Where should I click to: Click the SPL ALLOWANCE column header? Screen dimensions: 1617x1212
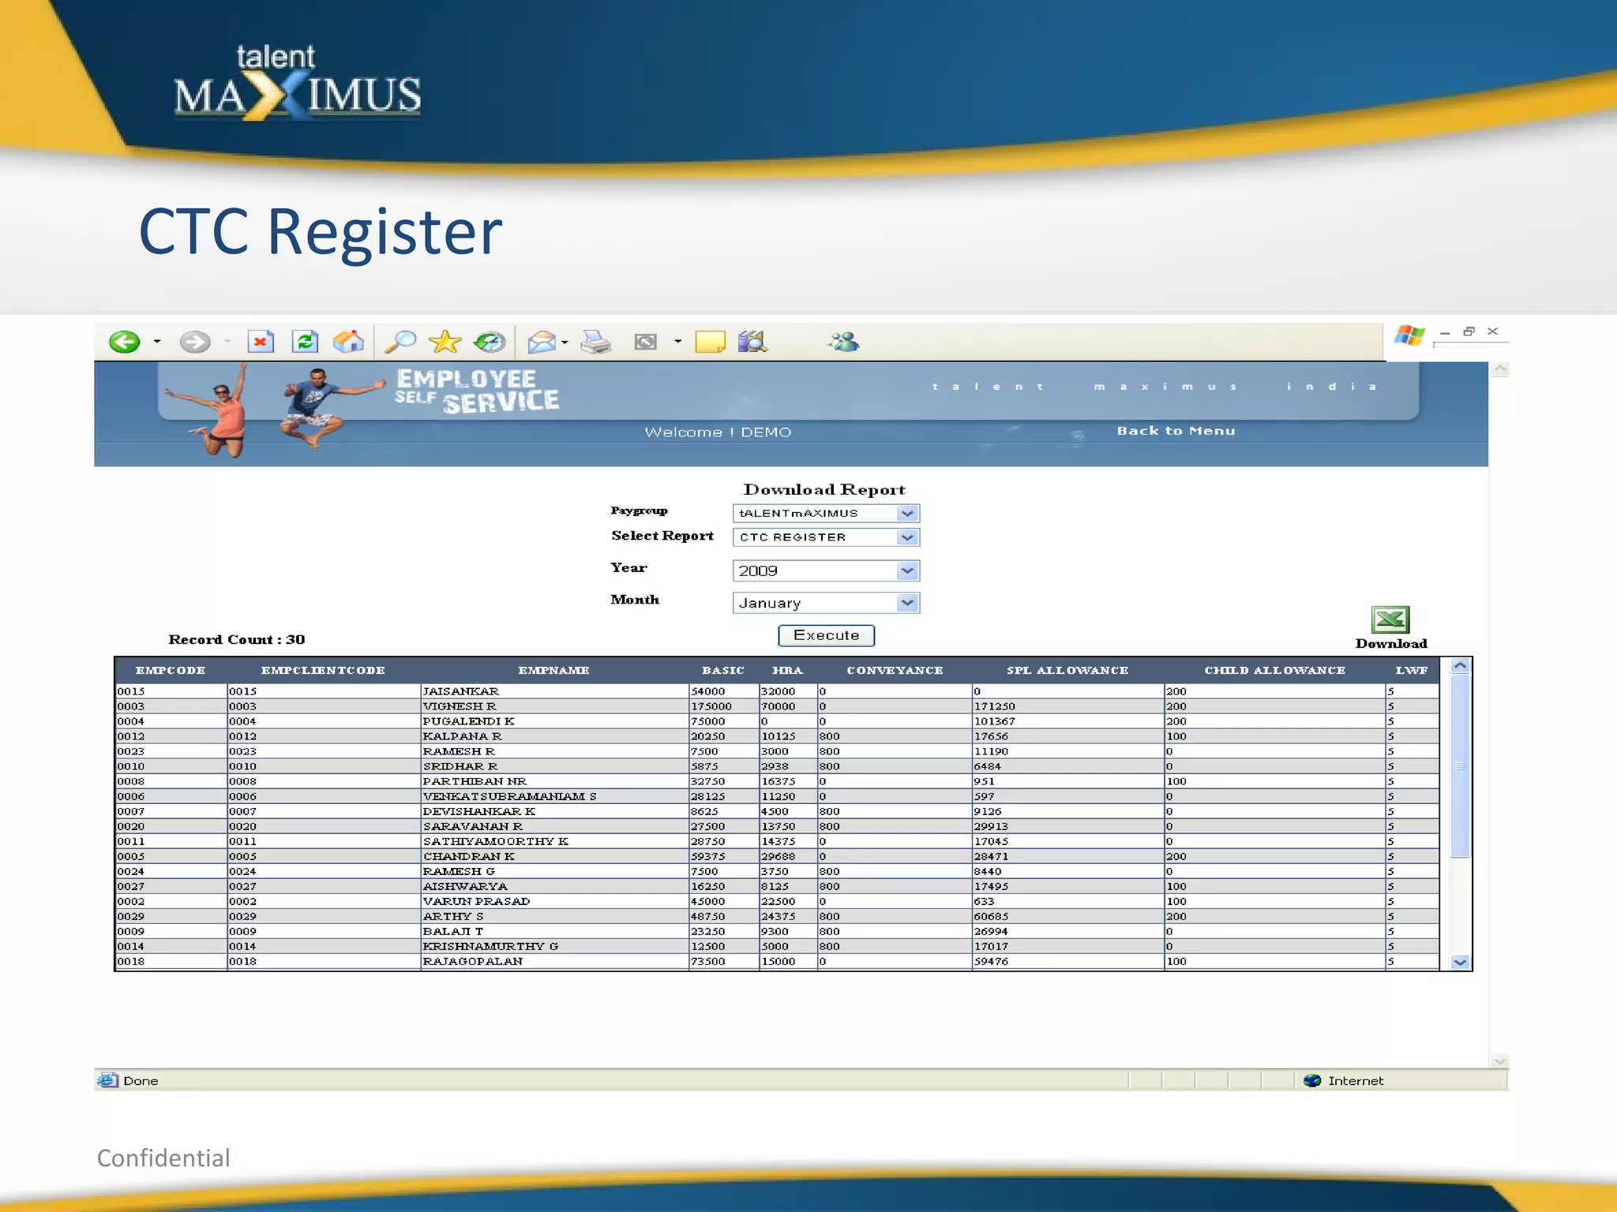(x=1067, y=671)
